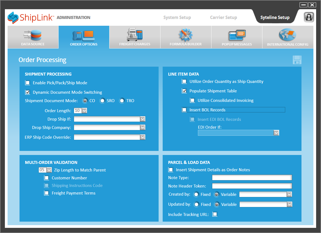Check Insert EDI BOL Records

pyautogui.click(x=192, y=119)
